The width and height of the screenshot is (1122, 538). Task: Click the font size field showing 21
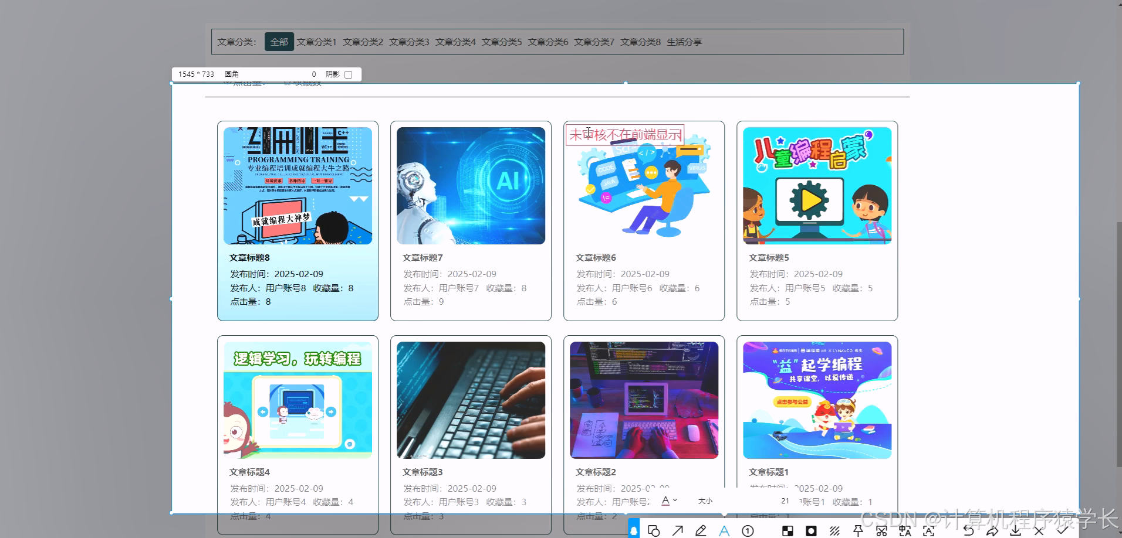point(785,500)
